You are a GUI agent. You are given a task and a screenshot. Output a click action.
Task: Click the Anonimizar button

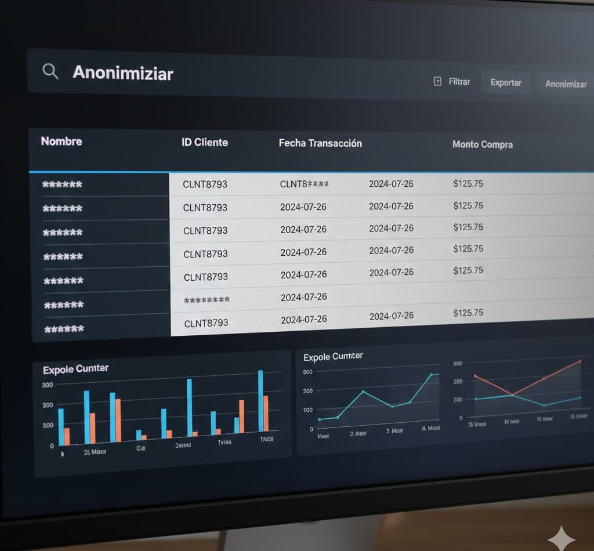(x=566, y=84)
